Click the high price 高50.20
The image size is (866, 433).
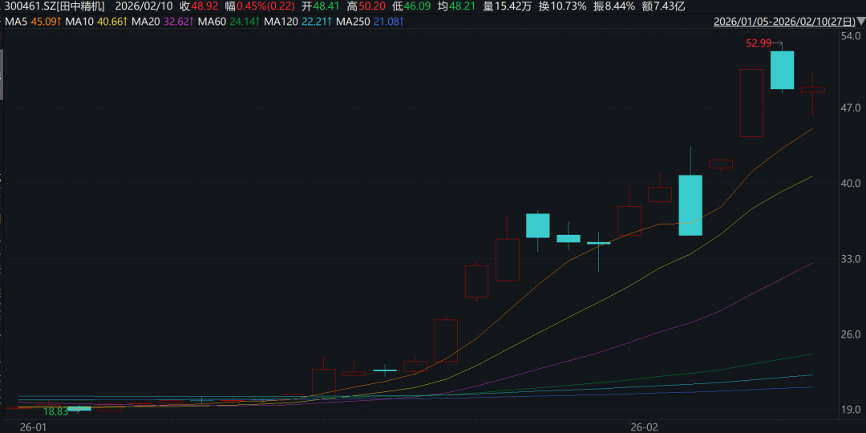pyautogui.click(x=366, y=6)
